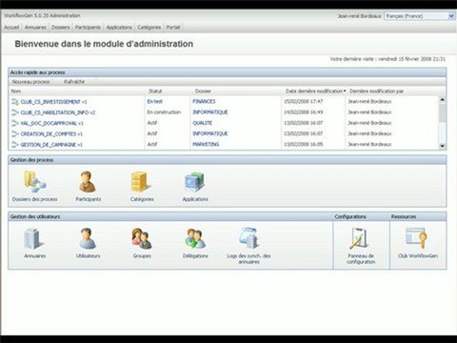Click the En test status link

pyautogui.click(x=155, y=102)
